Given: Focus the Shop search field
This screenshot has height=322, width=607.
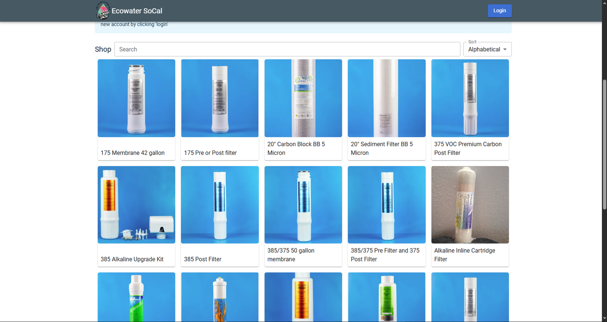Looking at the screenshot, I should click(x=287, y=49).
